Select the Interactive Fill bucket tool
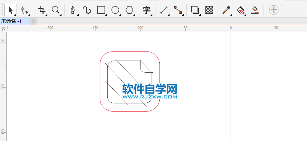Screen dimensions: 307x141 click(241, 10)
